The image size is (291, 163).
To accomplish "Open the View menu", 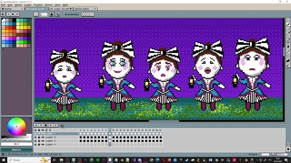I will (x=57, y=5).
